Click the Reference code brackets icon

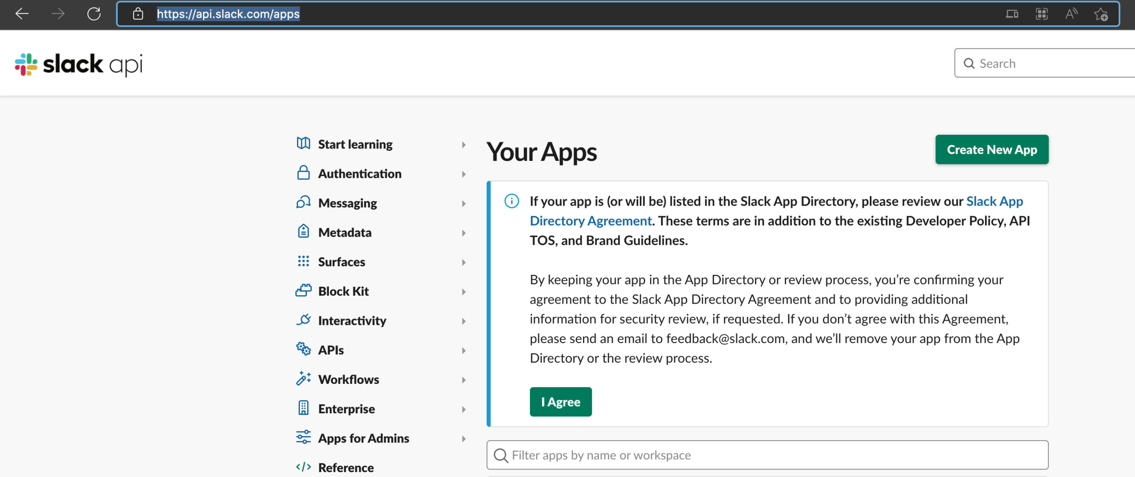coord(303,467)
